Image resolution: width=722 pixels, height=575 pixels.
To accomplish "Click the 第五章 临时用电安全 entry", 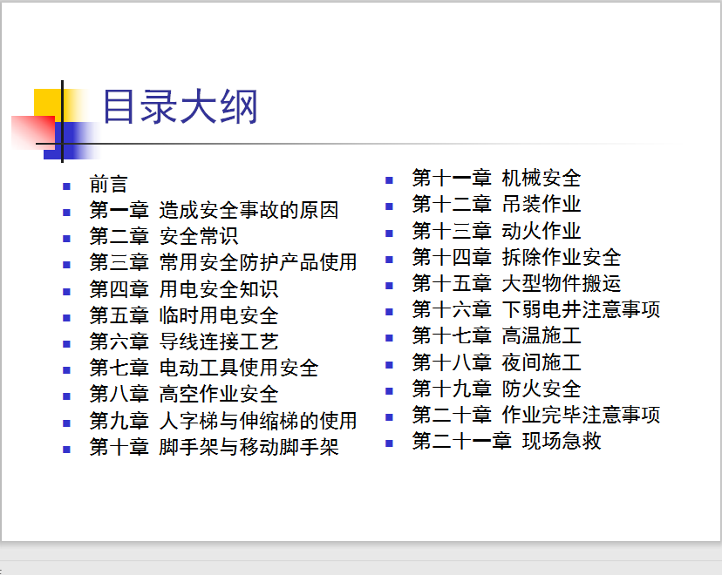I will tap(184, 315).
